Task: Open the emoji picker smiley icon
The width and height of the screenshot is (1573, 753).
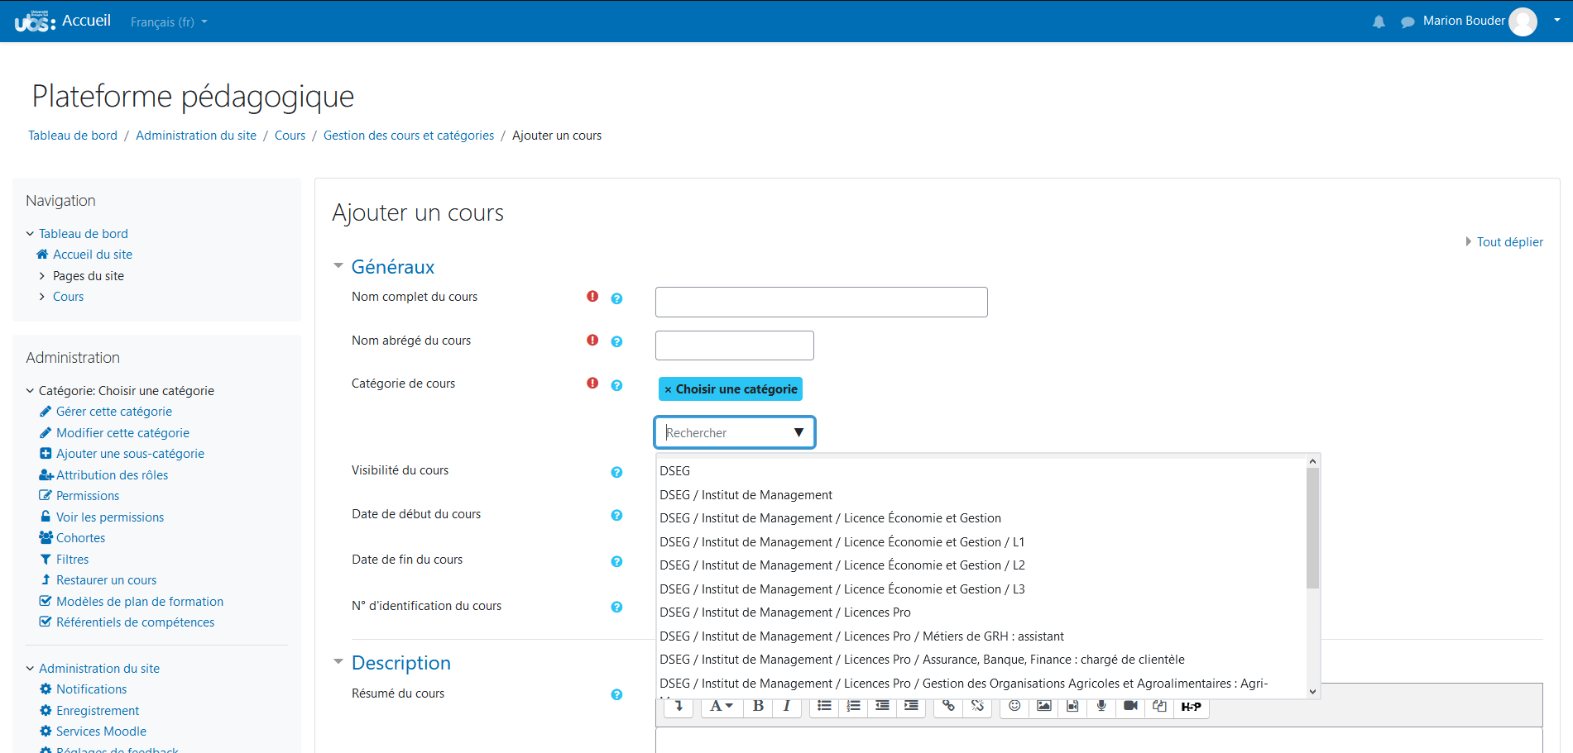Action: tap(1014, 707)
